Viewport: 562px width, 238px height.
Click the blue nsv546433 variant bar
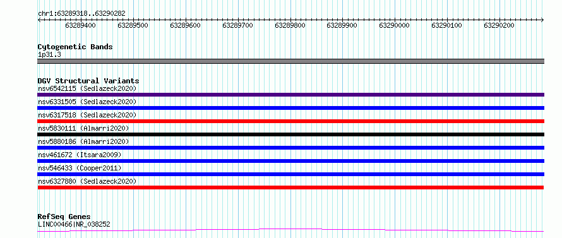click(x=290, y=174)
